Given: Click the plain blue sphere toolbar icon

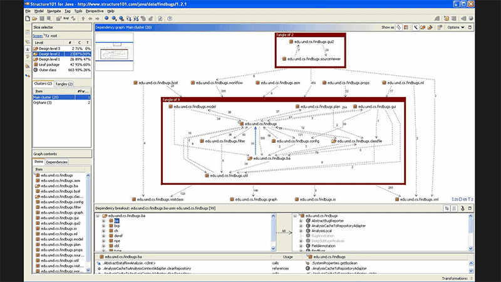Looking at the screenshot, I should click(x=106, y=19).
